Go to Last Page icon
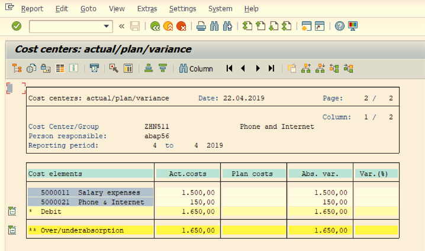Screen dimensions: 425x251 [x=286, y=26]
